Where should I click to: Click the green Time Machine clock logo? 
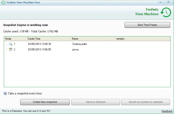point(166,12)
